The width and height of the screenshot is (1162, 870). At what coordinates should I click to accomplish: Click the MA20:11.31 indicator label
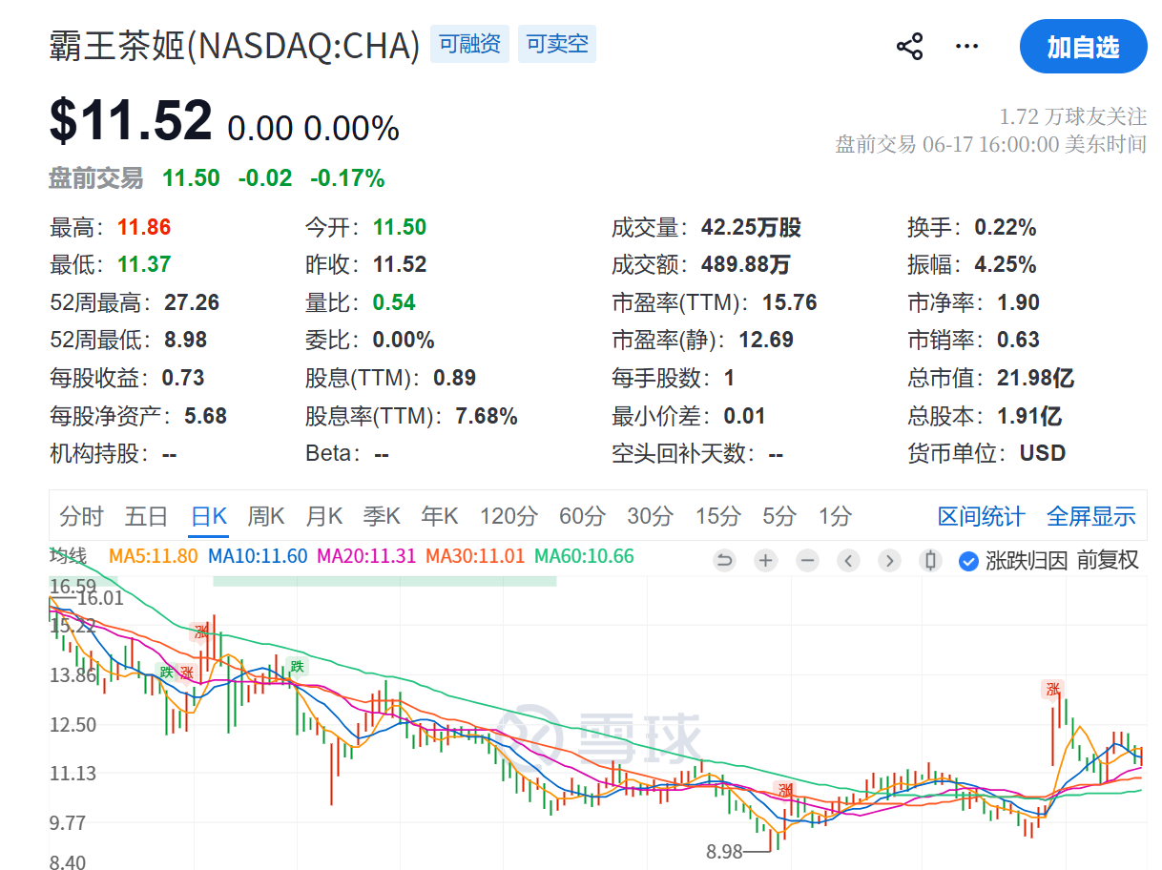pos(366,556)
